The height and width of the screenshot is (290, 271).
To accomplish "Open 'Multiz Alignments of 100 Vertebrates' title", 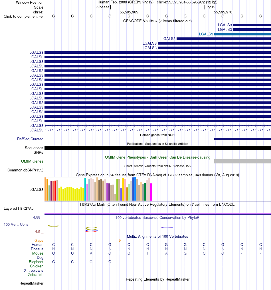I will click(157, 237).
